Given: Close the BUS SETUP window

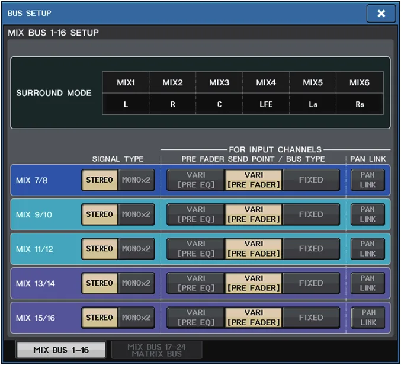Looking at the screenshot, I should tap(381, 13).
